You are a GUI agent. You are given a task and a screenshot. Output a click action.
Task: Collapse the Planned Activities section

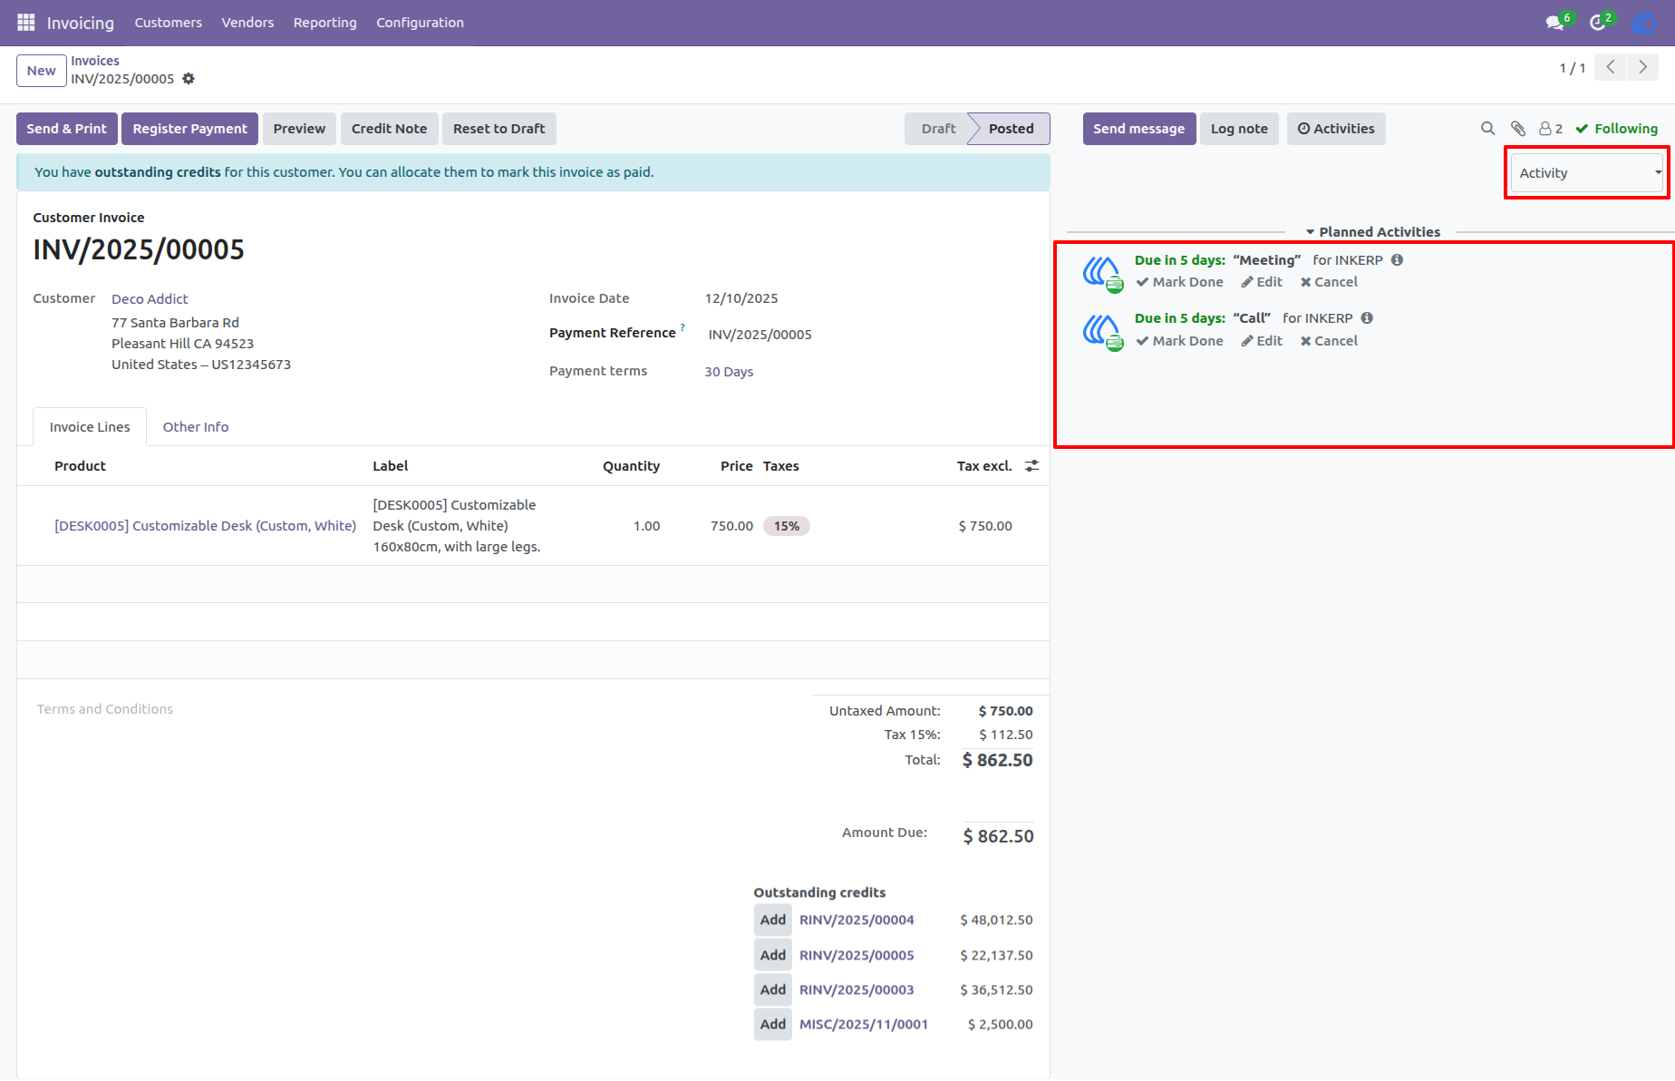[1372, 232]
